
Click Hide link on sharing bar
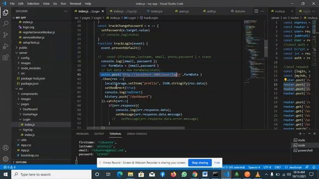pyautogui.click(x=217, y=163)
